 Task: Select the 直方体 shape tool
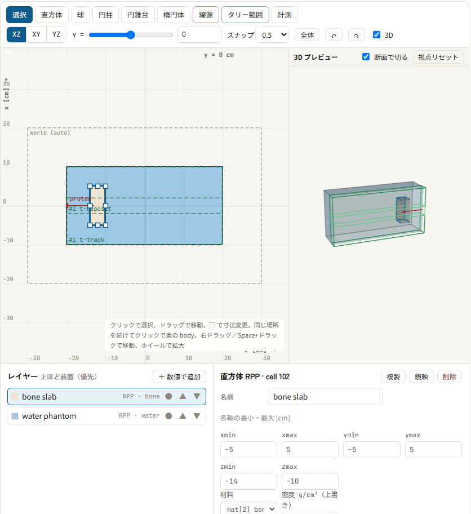click(52, 15)
